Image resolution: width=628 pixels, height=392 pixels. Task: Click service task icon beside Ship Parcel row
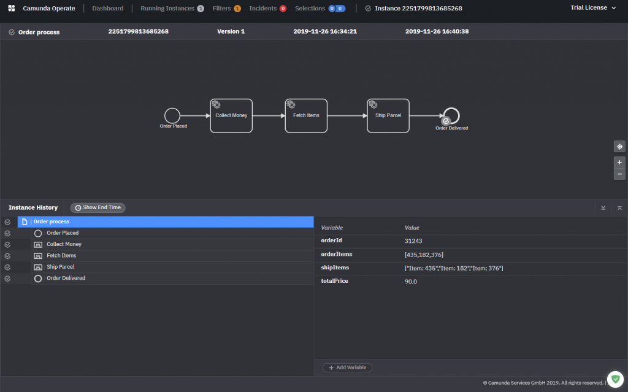point(38,267)
